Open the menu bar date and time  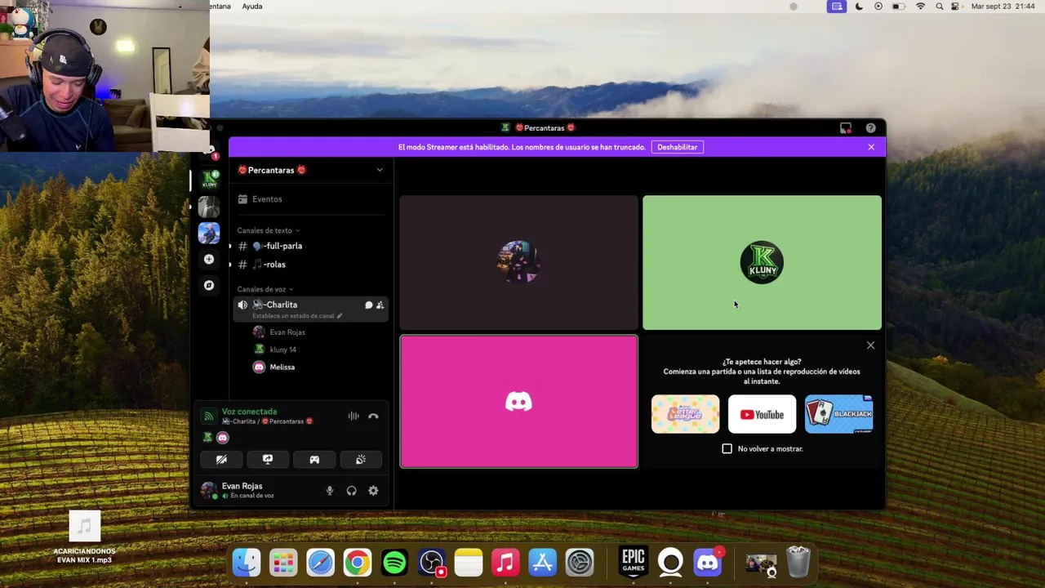[x=1003, y=7]
